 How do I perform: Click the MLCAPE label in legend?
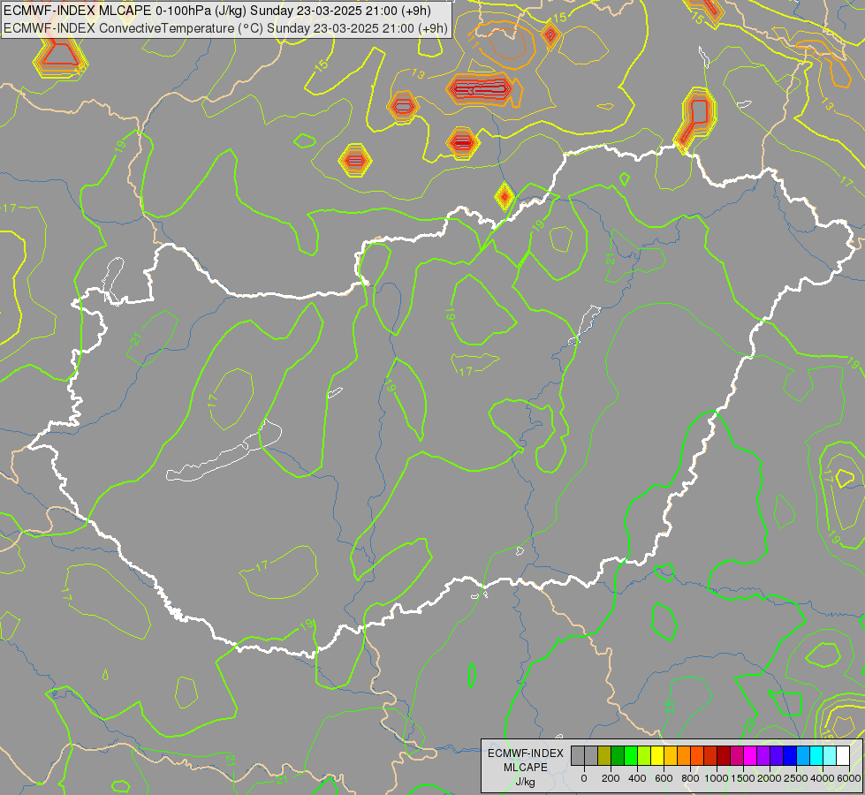(x=526, y=768)
